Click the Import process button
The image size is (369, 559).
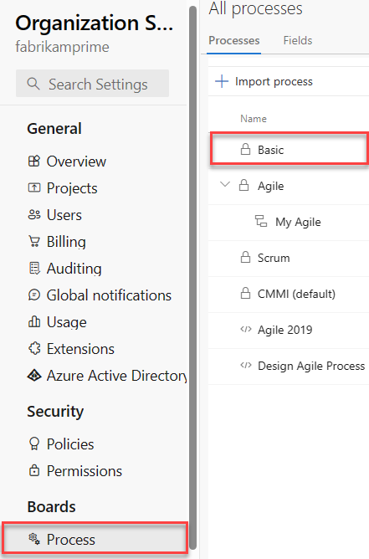(264, 81)
